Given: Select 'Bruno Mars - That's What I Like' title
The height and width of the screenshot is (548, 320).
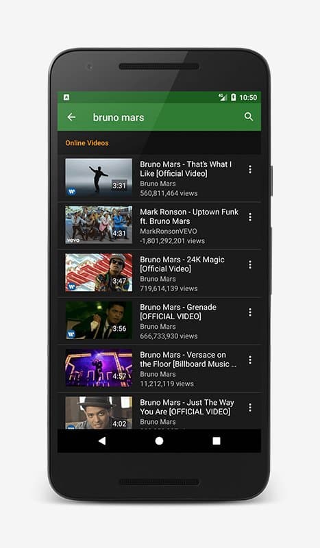Looking at the screenshot, I should (x=186, y=169).
